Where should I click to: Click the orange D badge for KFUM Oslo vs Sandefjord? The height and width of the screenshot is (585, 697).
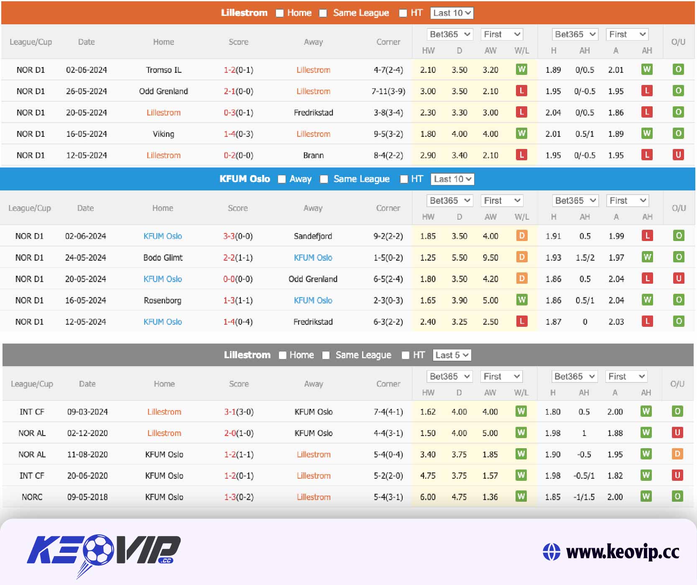tap(521, 236)
